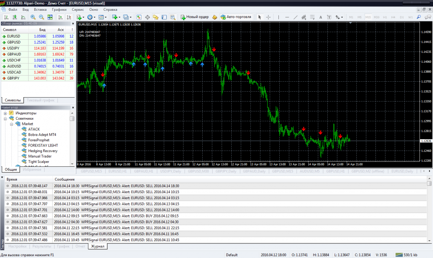
Task: Select the vertical line drawing tool
Action: (278, 17)
